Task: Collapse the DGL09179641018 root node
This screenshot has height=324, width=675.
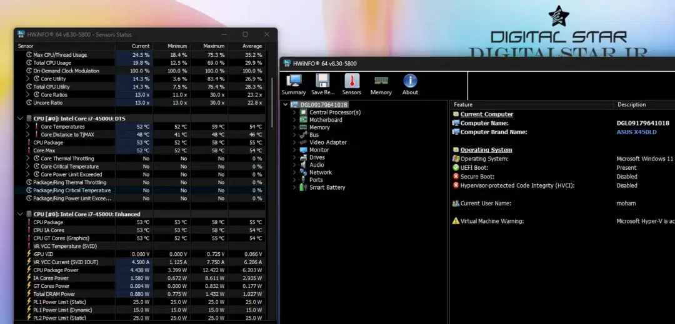Action: [x=286, y=105]
